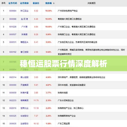127x127 pixels.
Task: Open stock code 000531
Action: click(13, 42)
